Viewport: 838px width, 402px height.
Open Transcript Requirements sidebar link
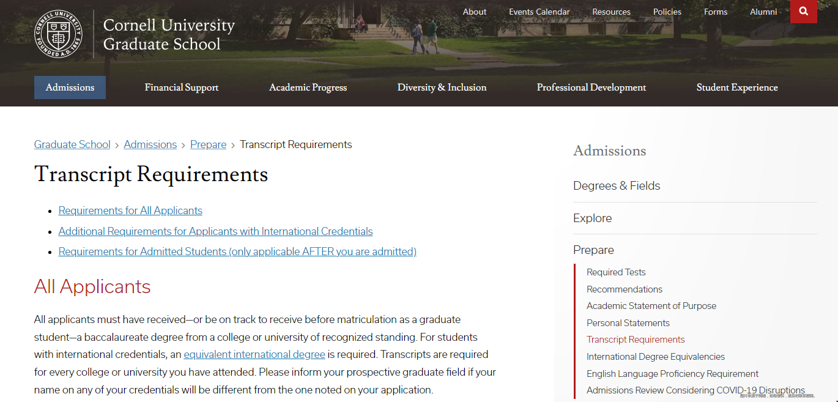coord(636,340)
